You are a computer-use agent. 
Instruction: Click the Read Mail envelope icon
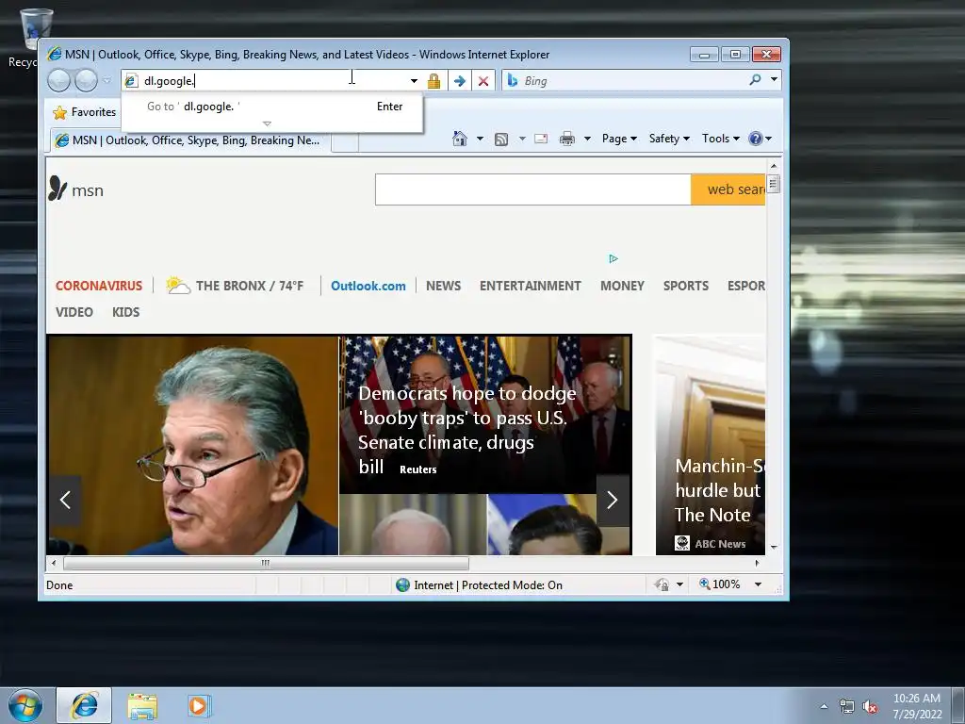[x=541, y=139]
